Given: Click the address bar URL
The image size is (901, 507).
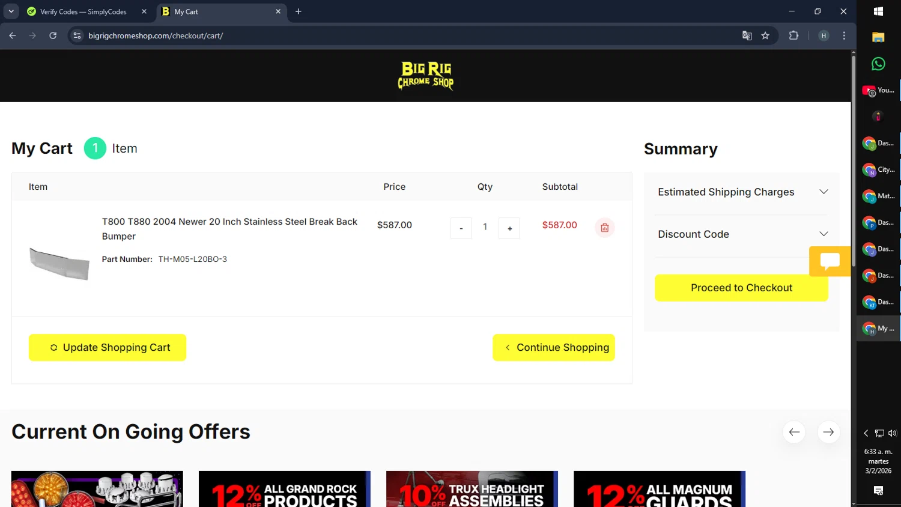Looking at the screenshot, I should (x=156, y=35).
